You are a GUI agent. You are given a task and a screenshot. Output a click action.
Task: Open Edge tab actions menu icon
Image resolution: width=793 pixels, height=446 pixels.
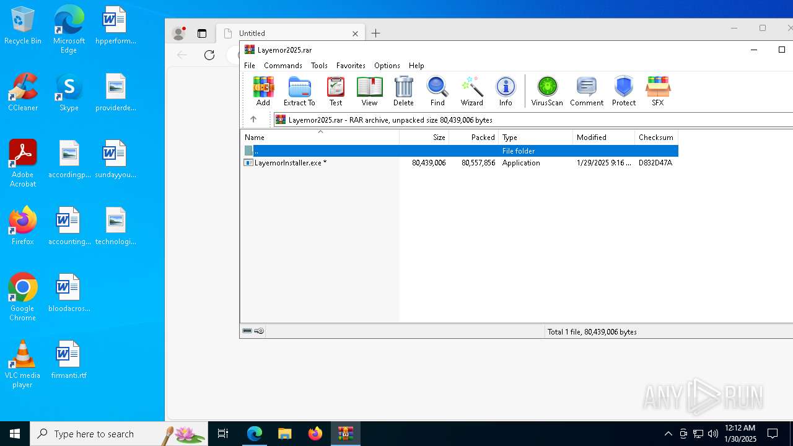tap(202, 33)
